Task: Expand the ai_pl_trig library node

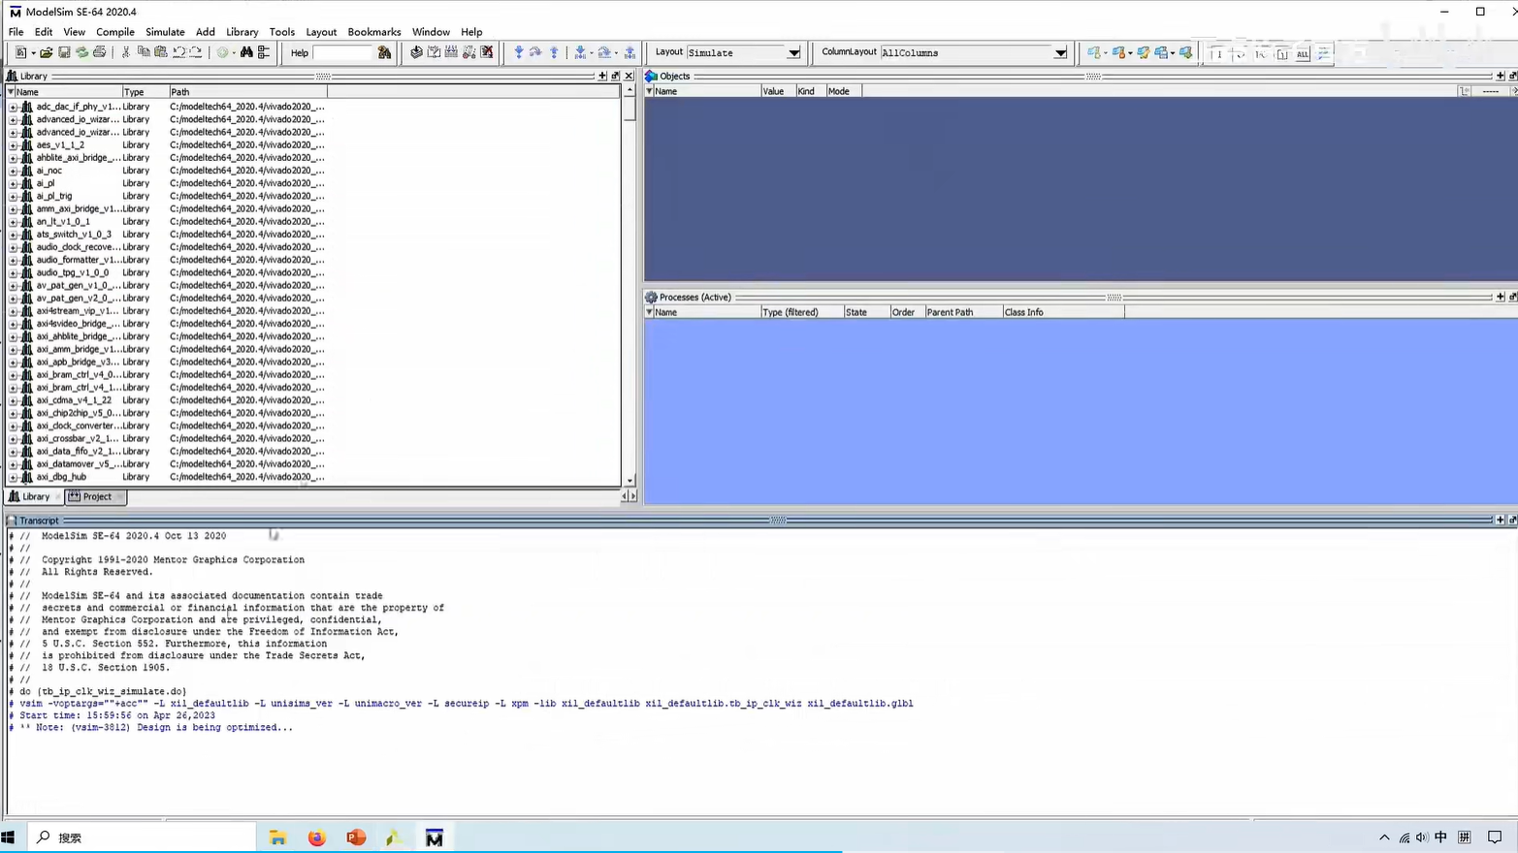Action: coord(14,196)
